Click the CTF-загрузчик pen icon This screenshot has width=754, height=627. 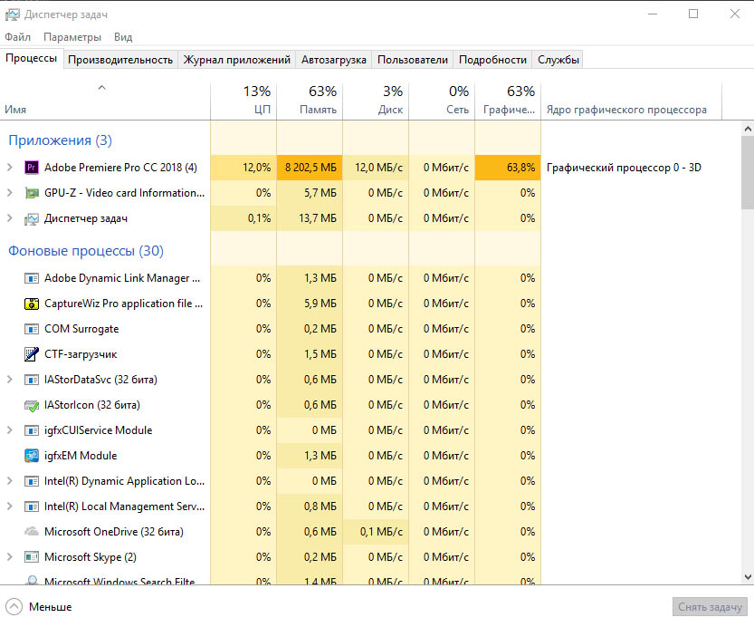(x=32, y=354)
